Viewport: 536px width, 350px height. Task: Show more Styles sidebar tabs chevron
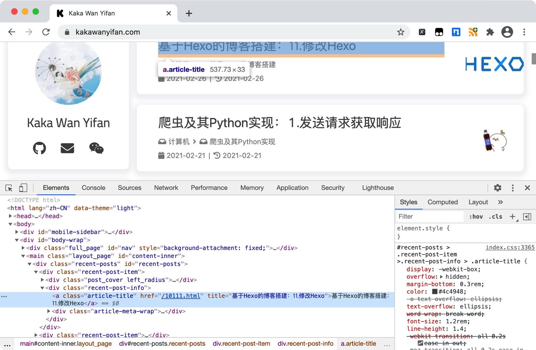(500, 202)
